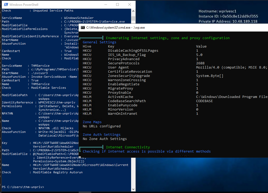The image size is (268, 193).
Task: Minimize the Windows PowerShell window
Action: coord(105,4)
